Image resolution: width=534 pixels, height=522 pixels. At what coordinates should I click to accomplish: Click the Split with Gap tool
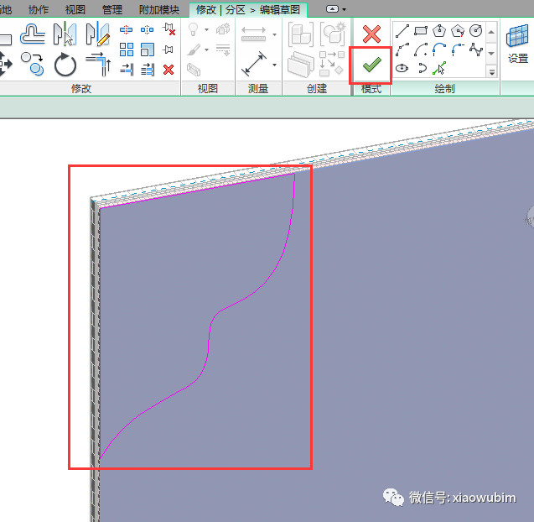[x=148, y=30]
